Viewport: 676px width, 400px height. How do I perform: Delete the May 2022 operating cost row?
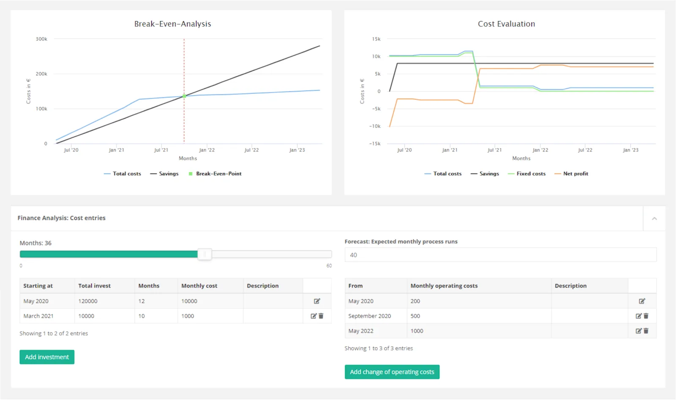pos(646,331)
